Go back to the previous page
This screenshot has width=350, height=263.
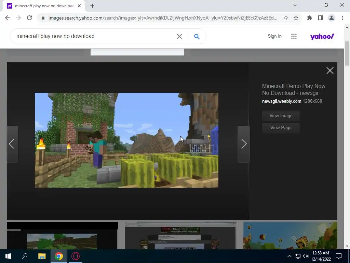click(x=8, y=18)
